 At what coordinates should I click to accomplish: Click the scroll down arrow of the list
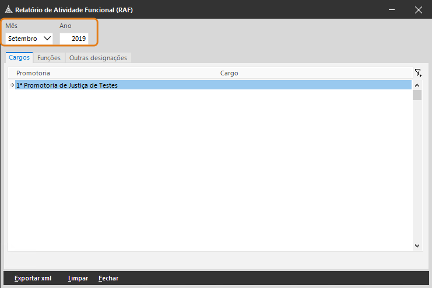point(417,245)
